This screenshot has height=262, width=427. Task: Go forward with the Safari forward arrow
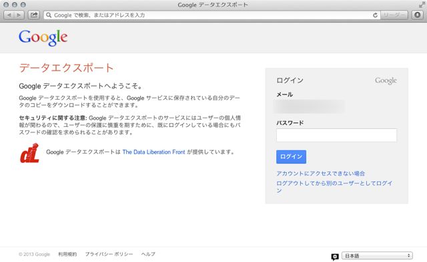[x=19, y=15]
